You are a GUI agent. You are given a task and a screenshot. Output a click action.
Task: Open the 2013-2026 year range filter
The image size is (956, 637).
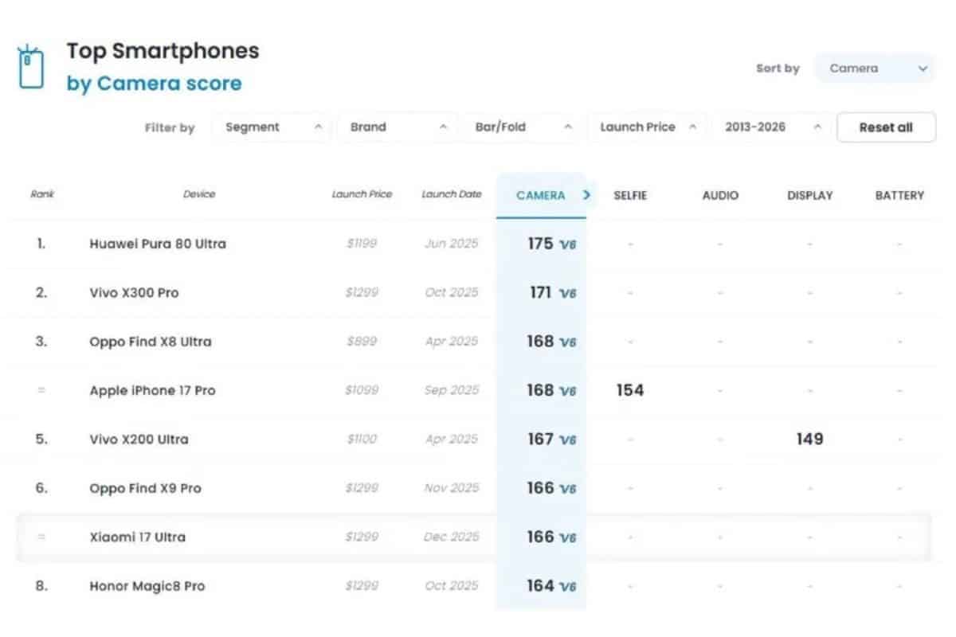772,127
